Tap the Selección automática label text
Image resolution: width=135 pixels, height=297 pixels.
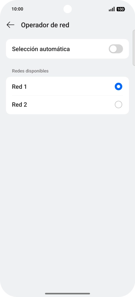click(41, 49)
